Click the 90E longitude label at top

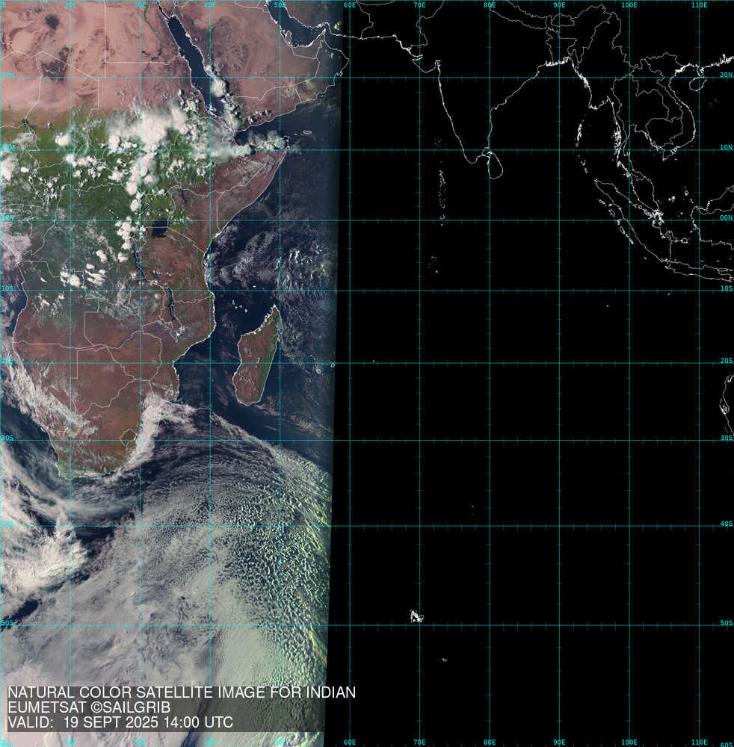559,4
